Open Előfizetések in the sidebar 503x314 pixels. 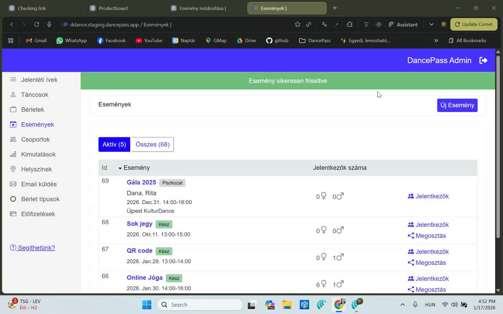[x=38, y=214]
